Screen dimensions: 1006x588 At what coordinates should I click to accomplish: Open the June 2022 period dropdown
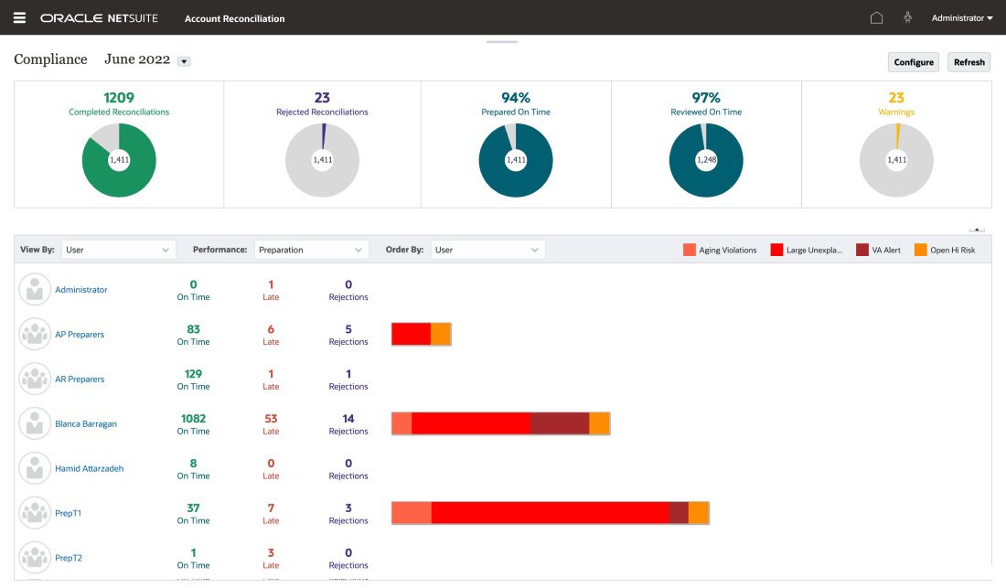pyautogui.click(x=183, y=60)
